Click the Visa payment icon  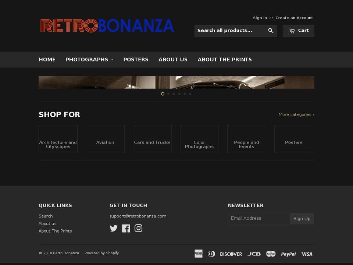click(307, 254)
